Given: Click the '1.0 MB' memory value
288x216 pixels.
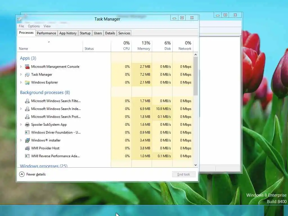Looking at the screenshot, I should 145,156.
